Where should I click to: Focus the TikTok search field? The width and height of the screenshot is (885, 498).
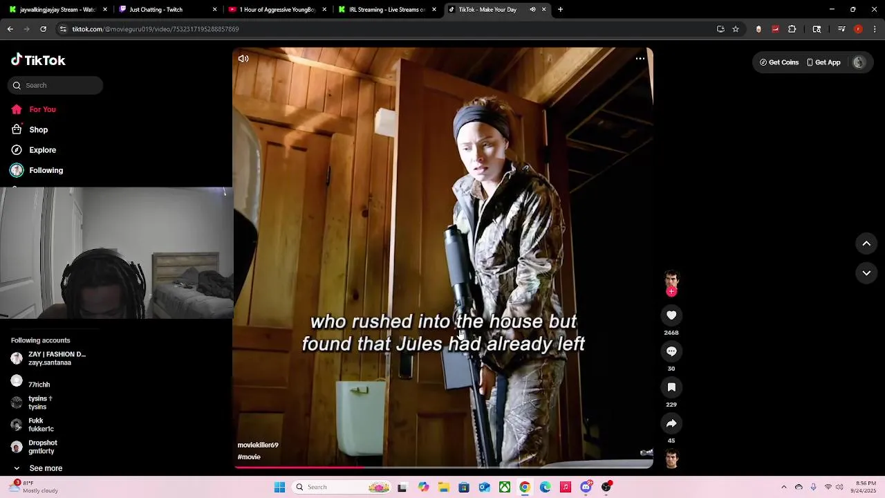56,85
